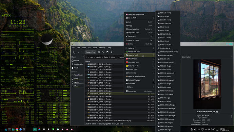This screenshot has width=234, height=132.
Task: Close the Places panel
Action: (83, 57)
